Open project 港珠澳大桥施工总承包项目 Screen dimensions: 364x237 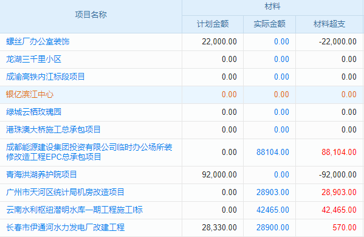point(53,129)
